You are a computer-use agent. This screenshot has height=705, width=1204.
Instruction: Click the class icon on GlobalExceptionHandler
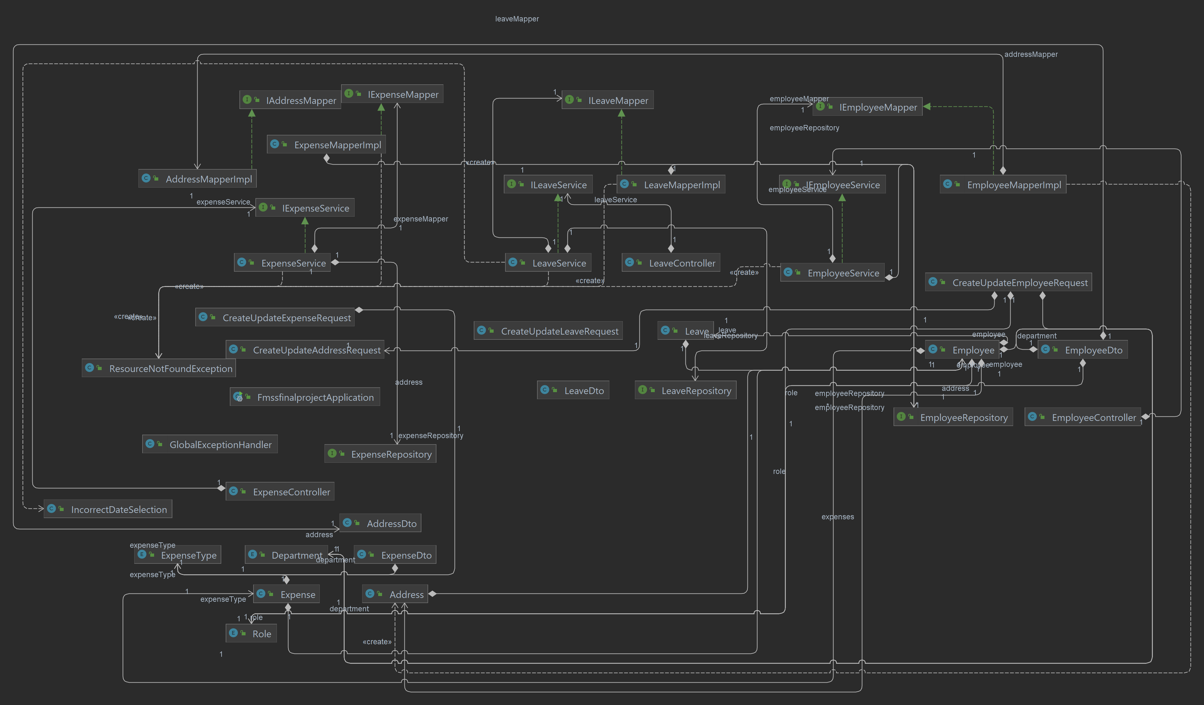tap(150, 444)
